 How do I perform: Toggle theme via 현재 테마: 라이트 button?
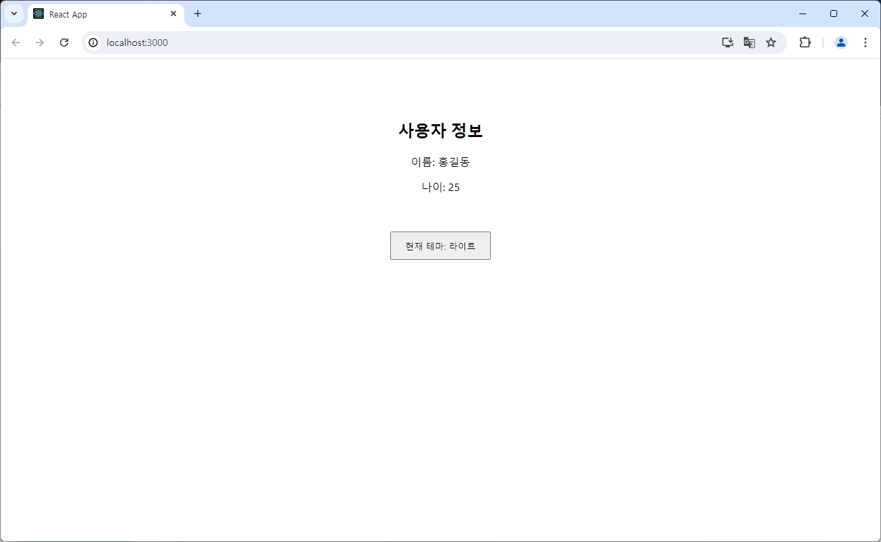click(440, 246)
